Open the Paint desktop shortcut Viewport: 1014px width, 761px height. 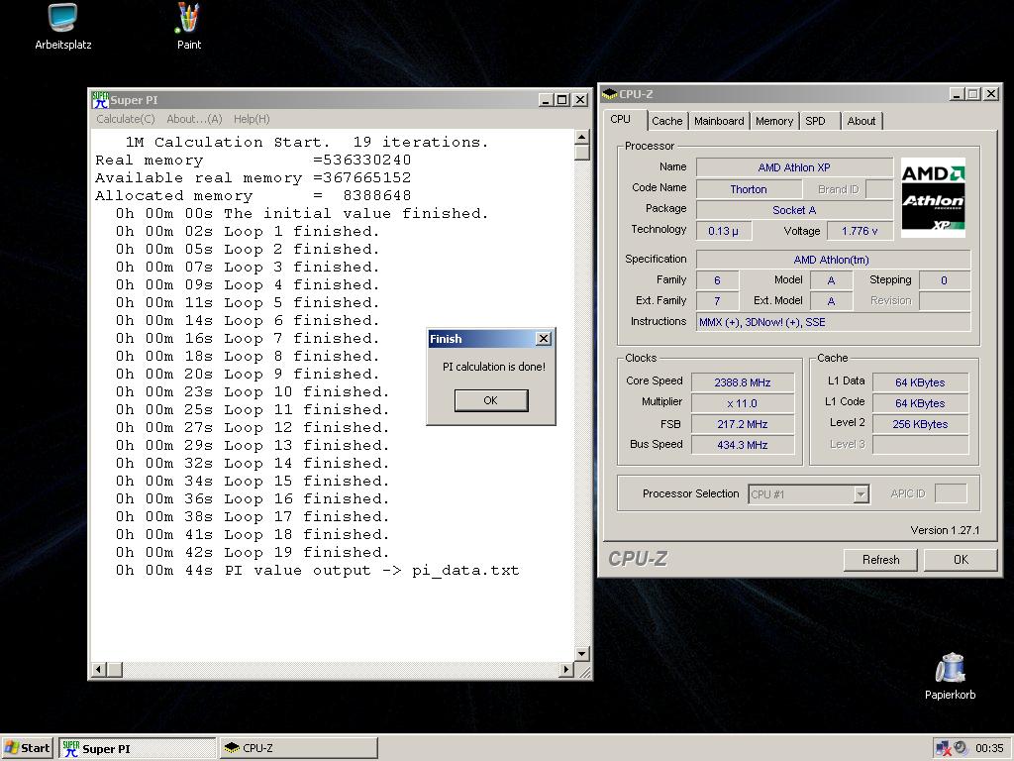click(x=188, y=20)
